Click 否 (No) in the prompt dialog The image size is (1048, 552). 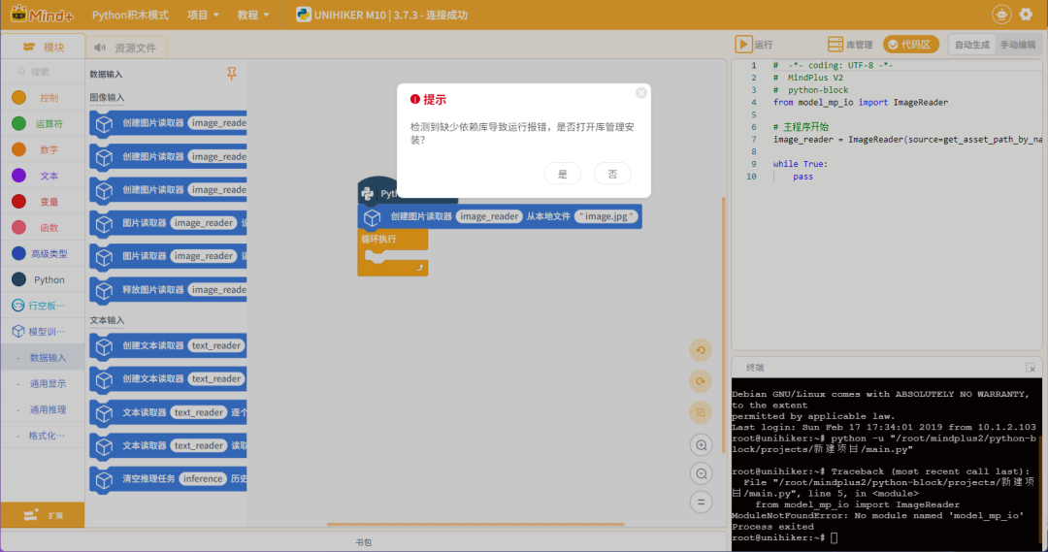[x=612, y=174]
